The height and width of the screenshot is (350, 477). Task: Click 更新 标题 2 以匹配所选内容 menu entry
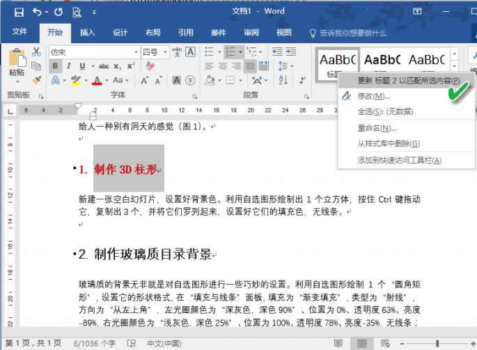[x=407, y=80]
